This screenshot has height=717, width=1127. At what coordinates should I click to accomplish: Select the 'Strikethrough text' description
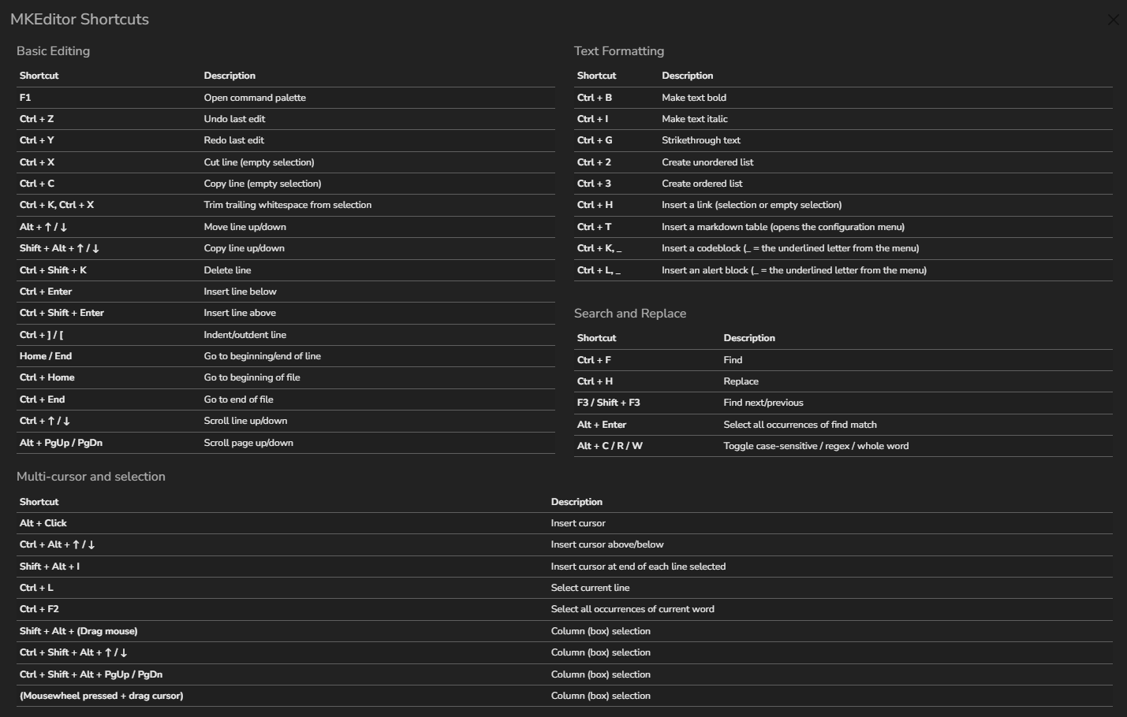click(701, 140)
